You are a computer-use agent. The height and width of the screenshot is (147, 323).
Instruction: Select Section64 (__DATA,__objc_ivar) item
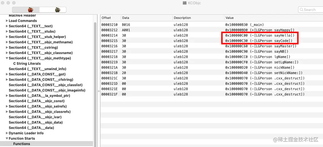[35, 117]
